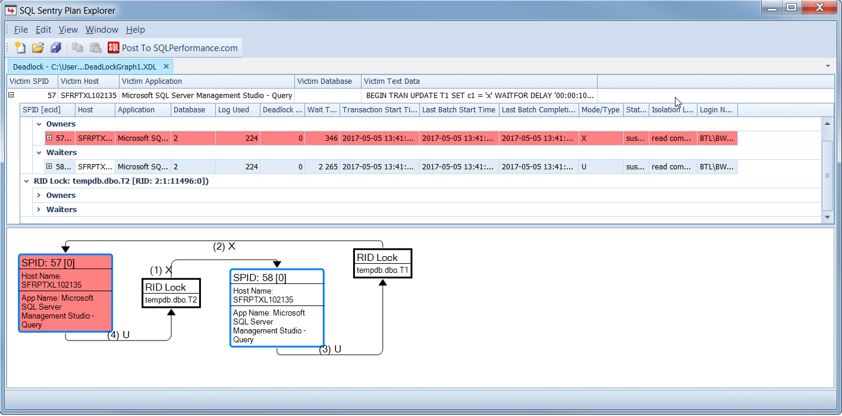Click the '(4) U' edge label
Screen dimensions: 842x416
[x=118, y=335]
